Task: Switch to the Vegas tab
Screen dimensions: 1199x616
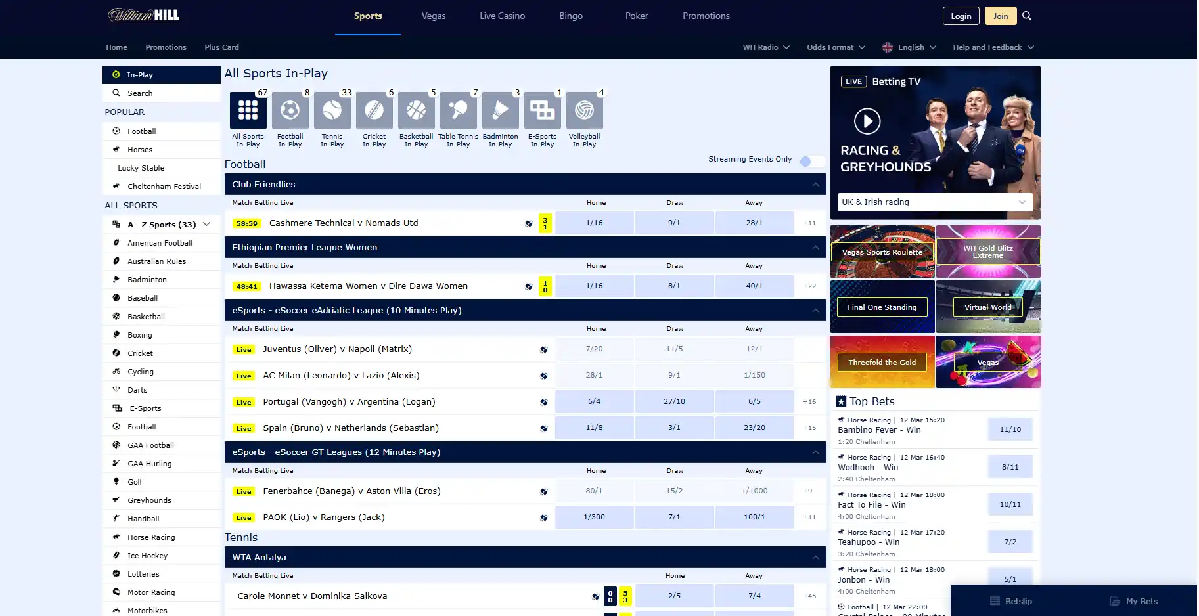Action: tap(434, 16)
